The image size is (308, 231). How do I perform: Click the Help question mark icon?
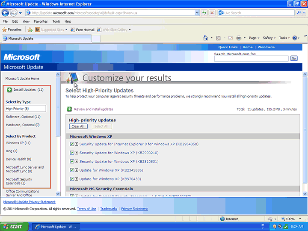coord(295,38)
